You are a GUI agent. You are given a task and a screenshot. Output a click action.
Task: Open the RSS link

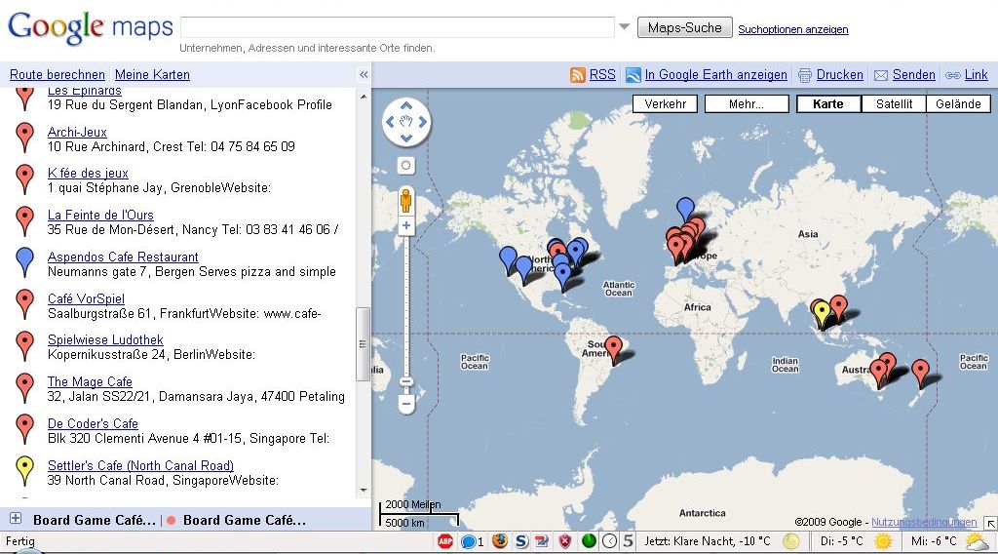click(x=602, y=74)
